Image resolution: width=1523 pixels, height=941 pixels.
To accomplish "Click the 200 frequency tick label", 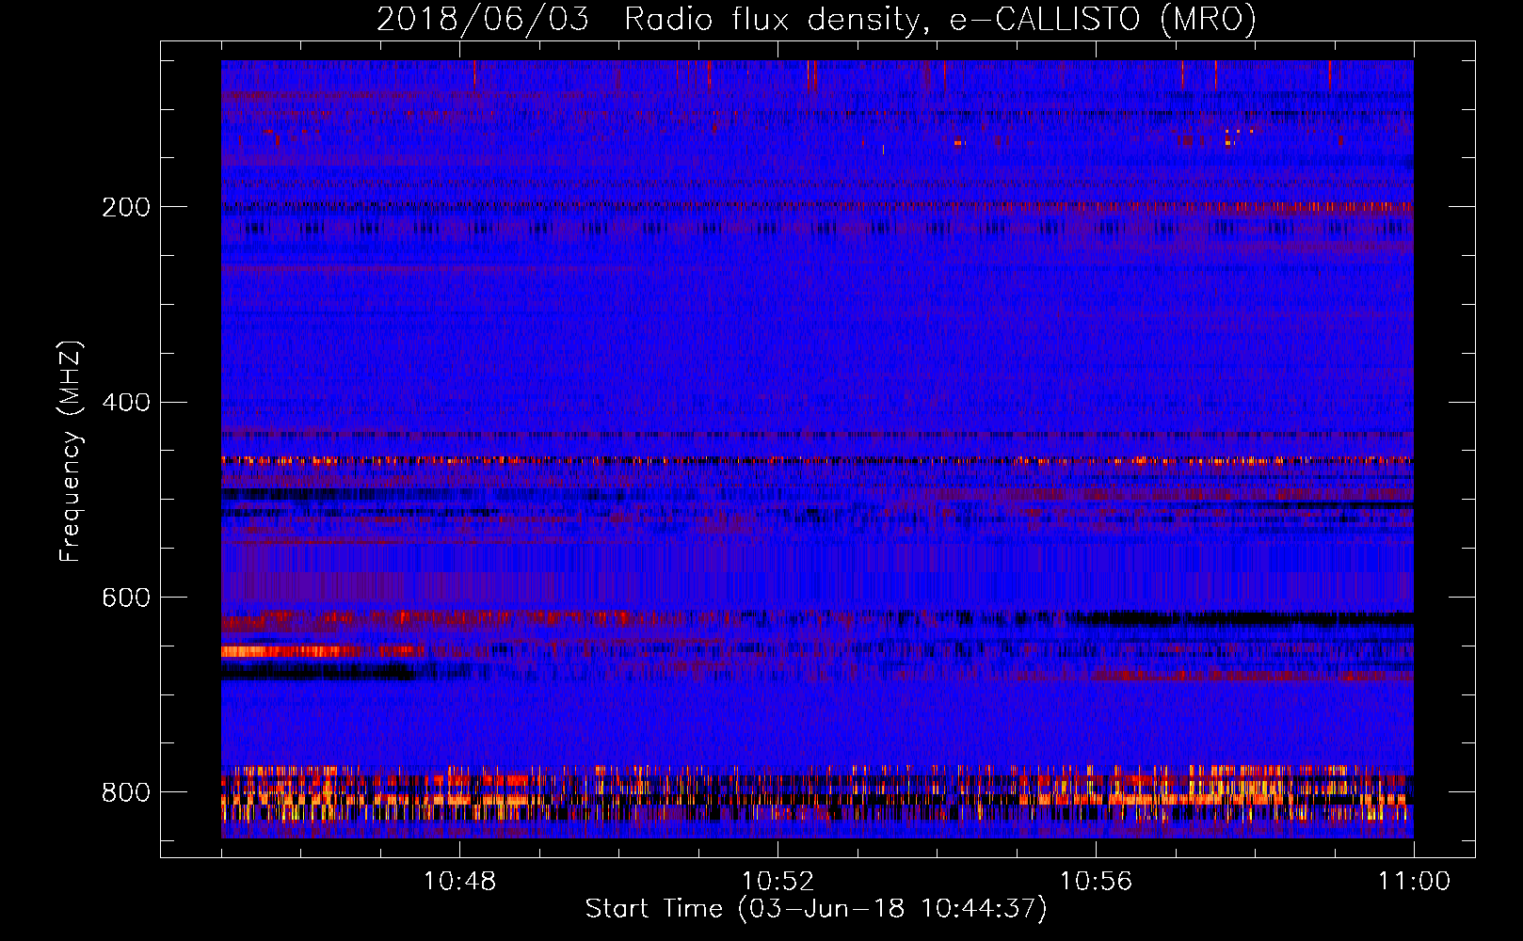I will point(126,207).
